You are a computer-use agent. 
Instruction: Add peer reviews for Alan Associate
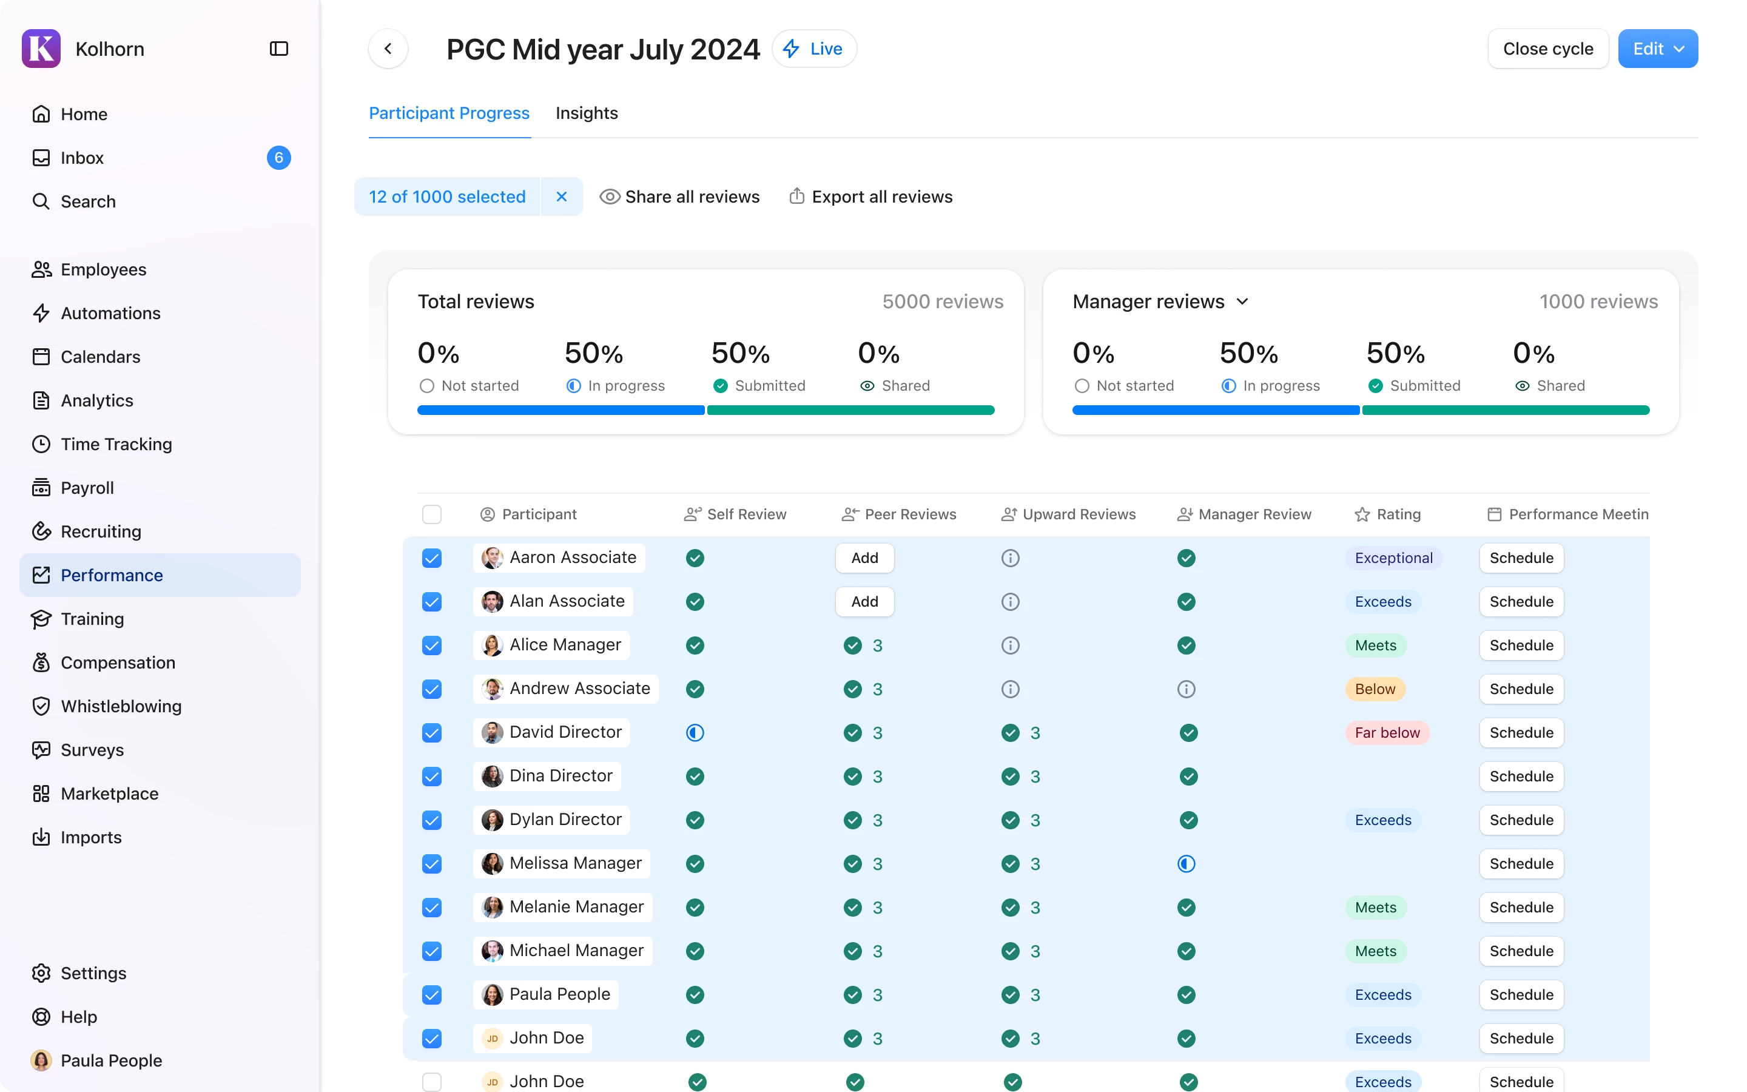click(864, 601)
